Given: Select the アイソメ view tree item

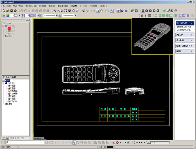Looking at the screenshot, I should pyautogui.click(x=14, y=101).
